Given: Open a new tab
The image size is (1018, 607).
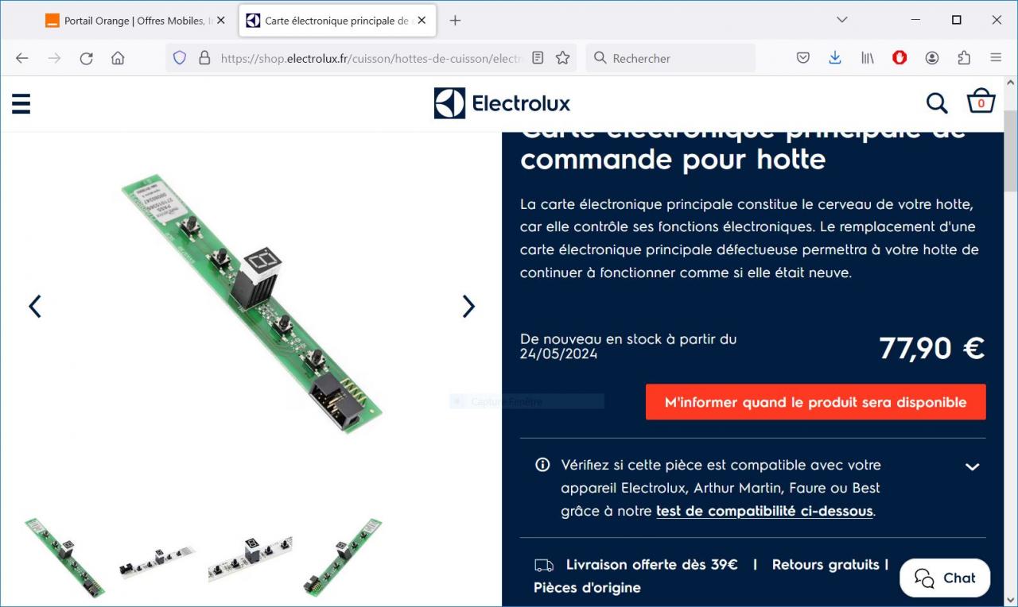Looking at the screenshot, I should point(455,21).
